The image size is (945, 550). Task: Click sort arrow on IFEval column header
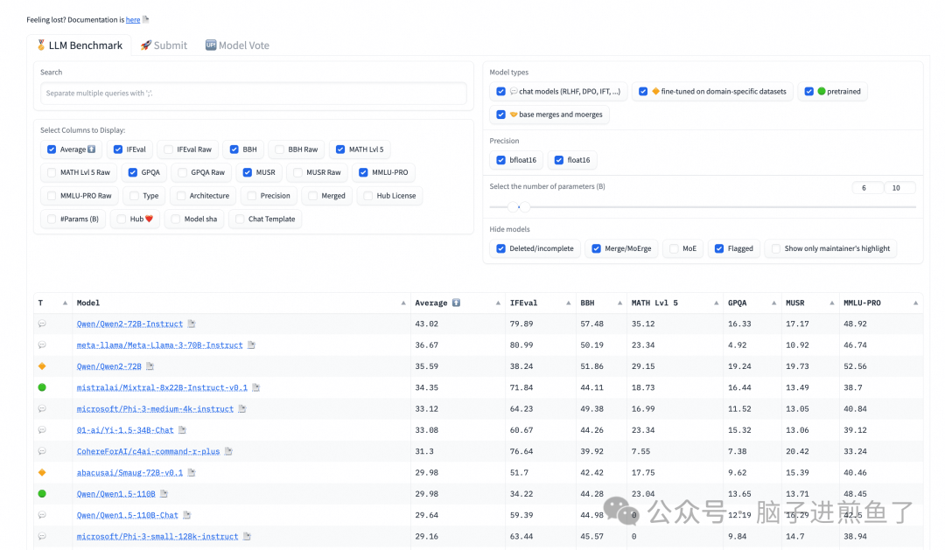pyautogui.click(x=562, y=303)
